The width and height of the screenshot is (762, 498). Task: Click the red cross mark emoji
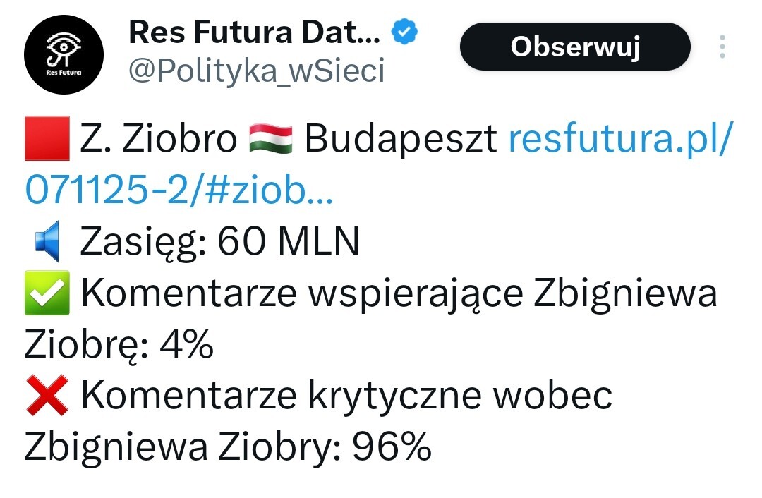tap(47, 396)
